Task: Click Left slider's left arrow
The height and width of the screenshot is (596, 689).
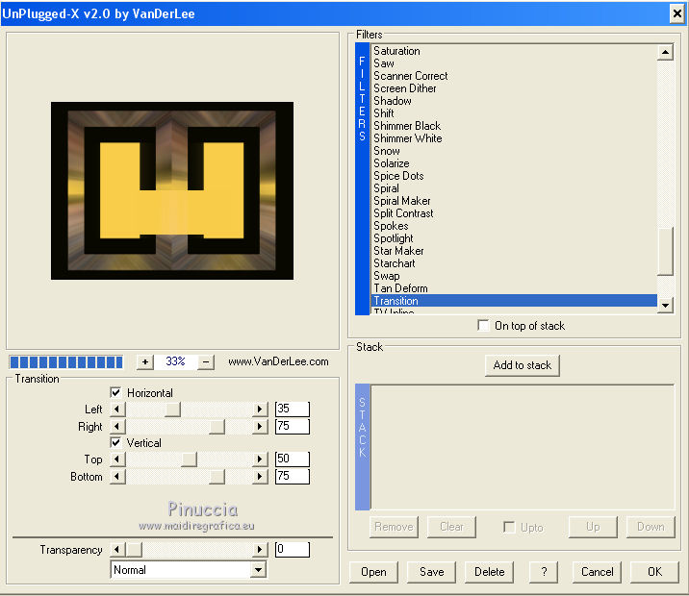Action: 117,410
